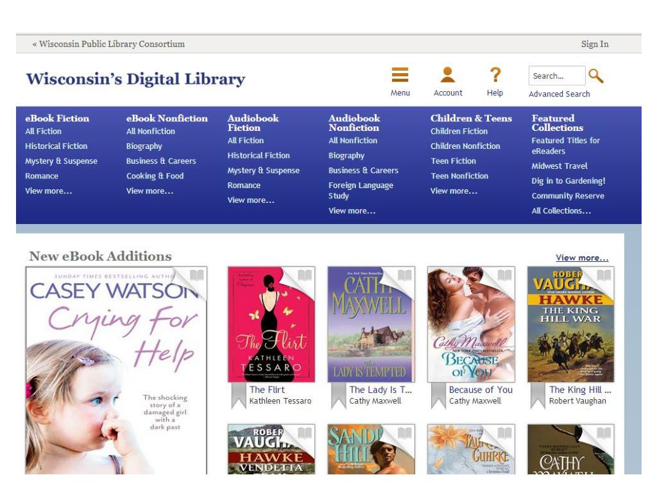657x493 pixels.
Task: Click into the Search text field
Action: coord(557,76)
